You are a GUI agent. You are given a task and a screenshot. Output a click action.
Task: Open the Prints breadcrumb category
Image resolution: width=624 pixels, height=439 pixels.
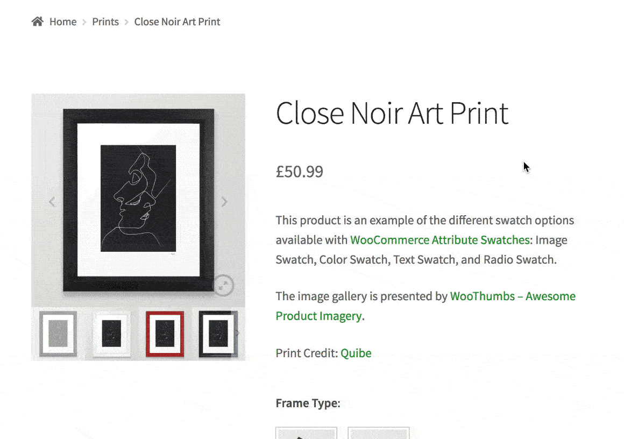105,22
